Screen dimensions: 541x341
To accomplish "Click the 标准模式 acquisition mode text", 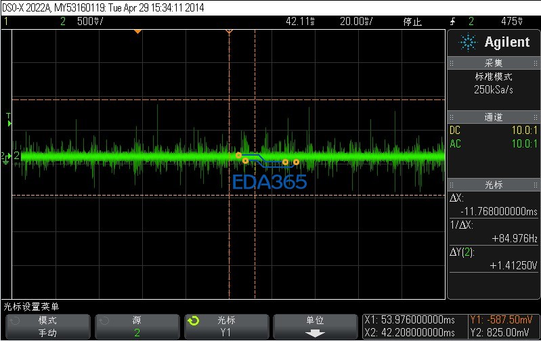I will (x=494, y=76).
